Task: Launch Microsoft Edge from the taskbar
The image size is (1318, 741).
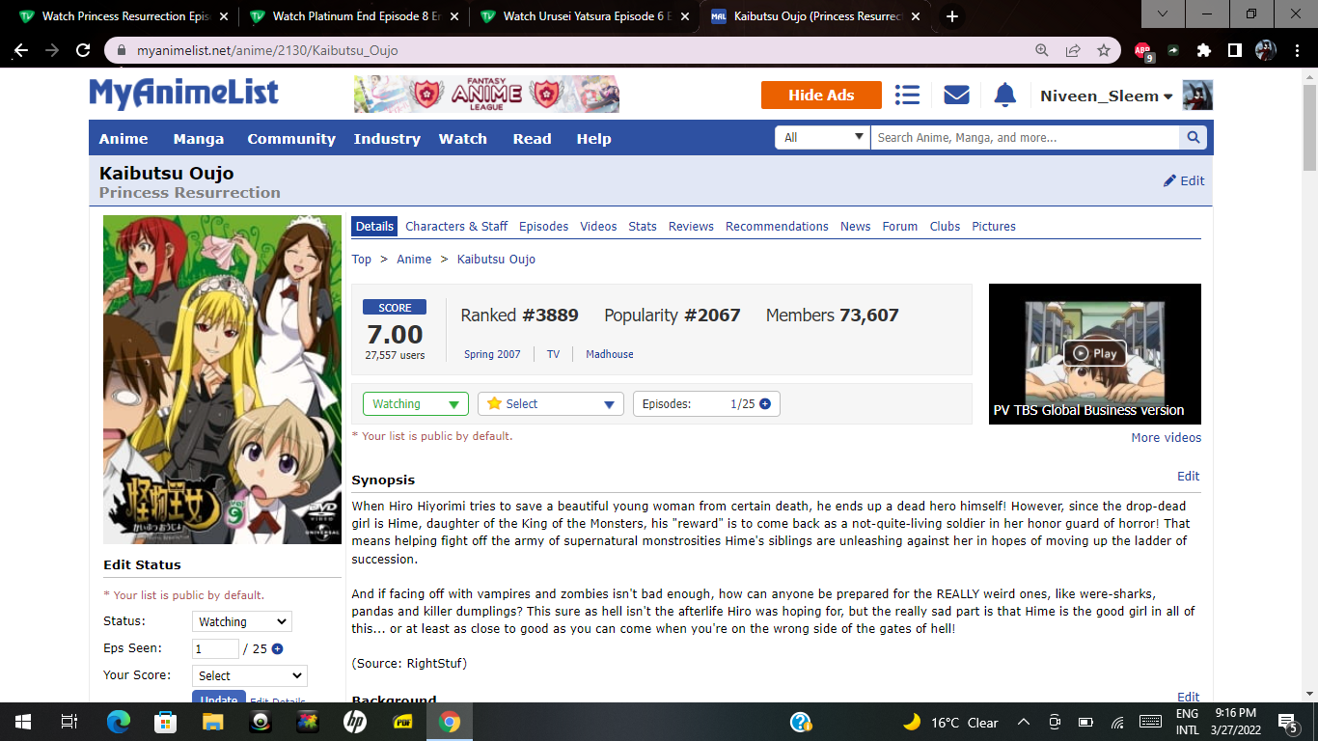Action: click(x=118, y=722)
